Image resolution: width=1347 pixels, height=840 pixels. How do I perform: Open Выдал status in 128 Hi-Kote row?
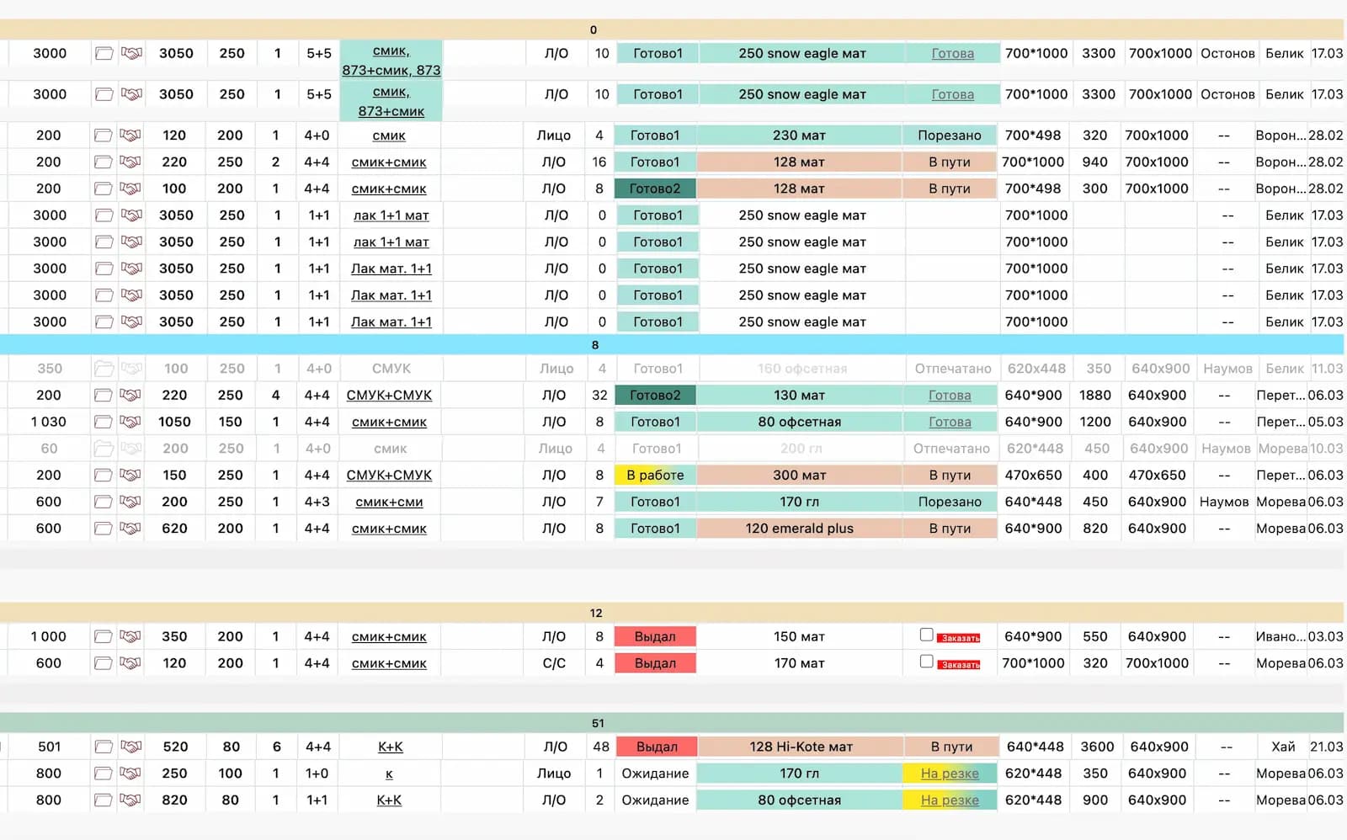pyautogui.click(x=656, y=747)
